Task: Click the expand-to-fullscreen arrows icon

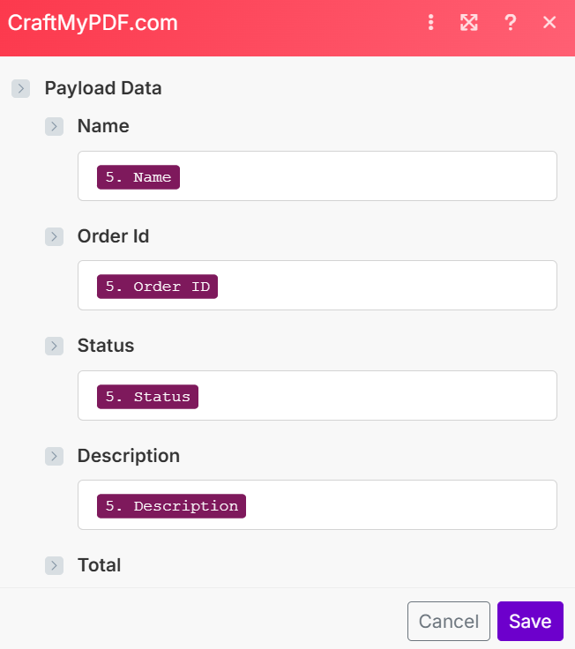Action: [469, 23]
